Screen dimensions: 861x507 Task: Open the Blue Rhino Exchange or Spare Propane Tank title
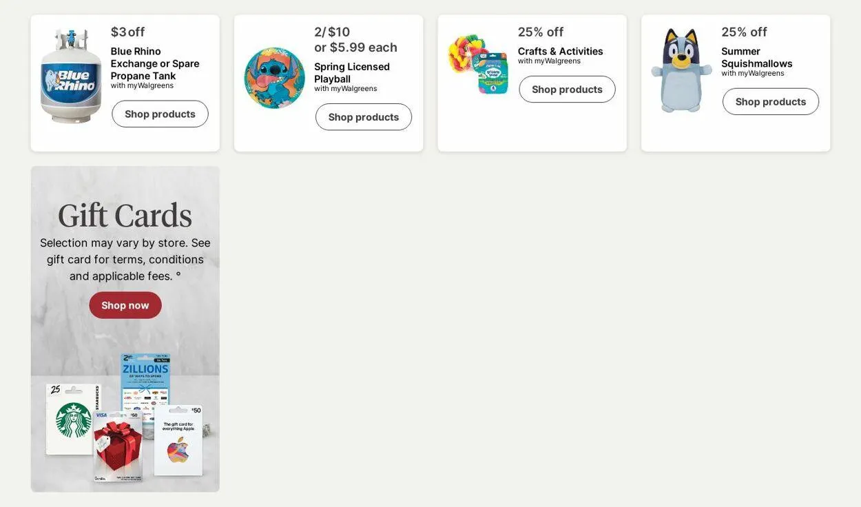155,63
